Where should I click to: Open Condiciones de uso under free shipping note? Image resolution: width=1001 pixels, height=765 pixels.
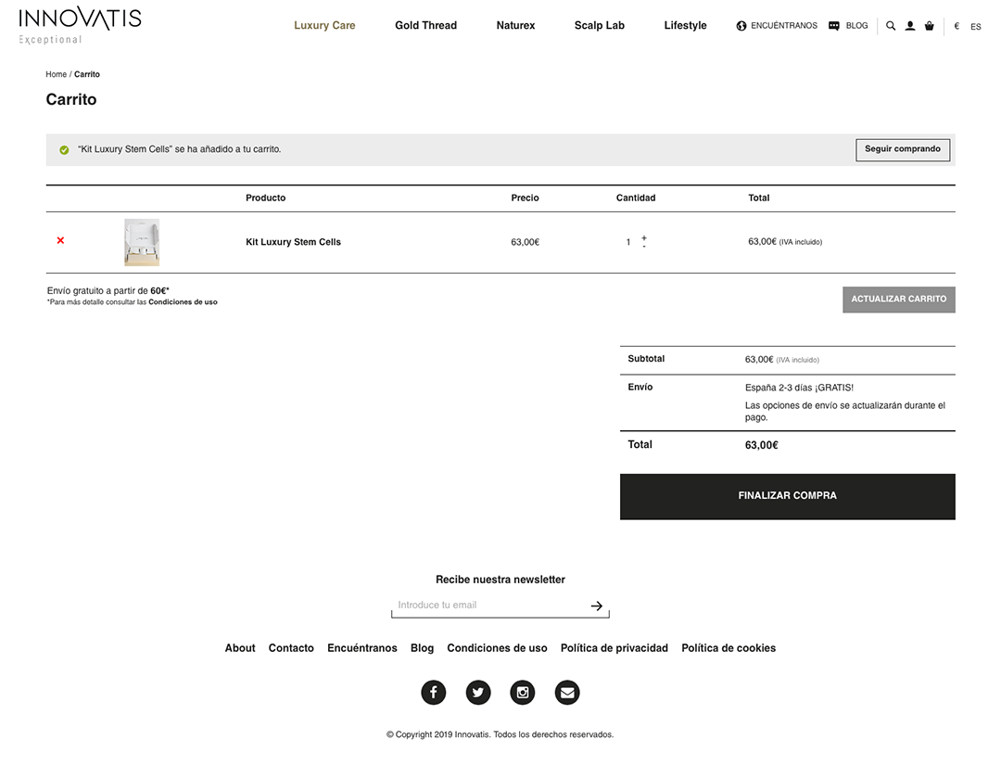click(x=183, y=302)
